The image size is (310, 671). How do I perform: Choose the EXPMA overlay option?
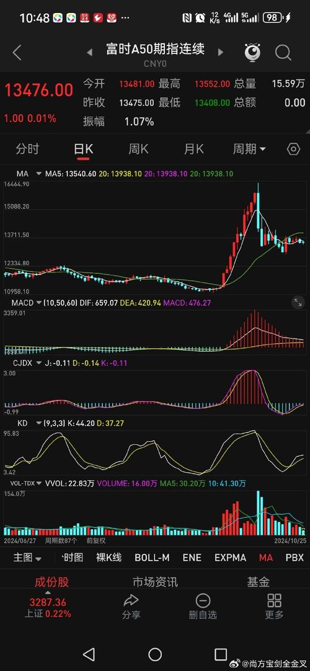[231, 558]
